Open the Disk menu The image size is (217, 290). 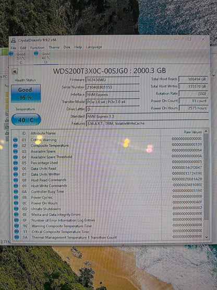pyautogui.click(x=67, y=48)
